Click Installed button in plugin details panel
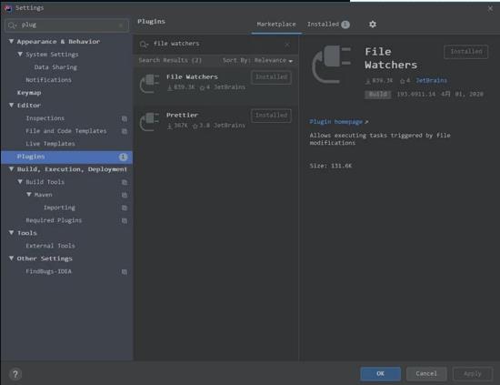 [465, 52]
